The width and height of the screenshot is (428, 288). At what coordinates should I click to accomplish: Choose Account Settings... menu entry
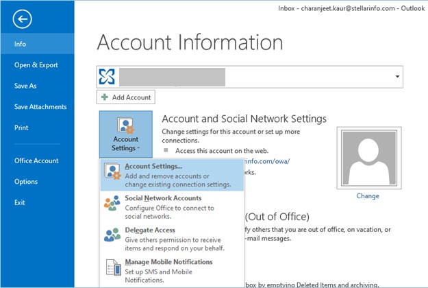pos(172,175)
